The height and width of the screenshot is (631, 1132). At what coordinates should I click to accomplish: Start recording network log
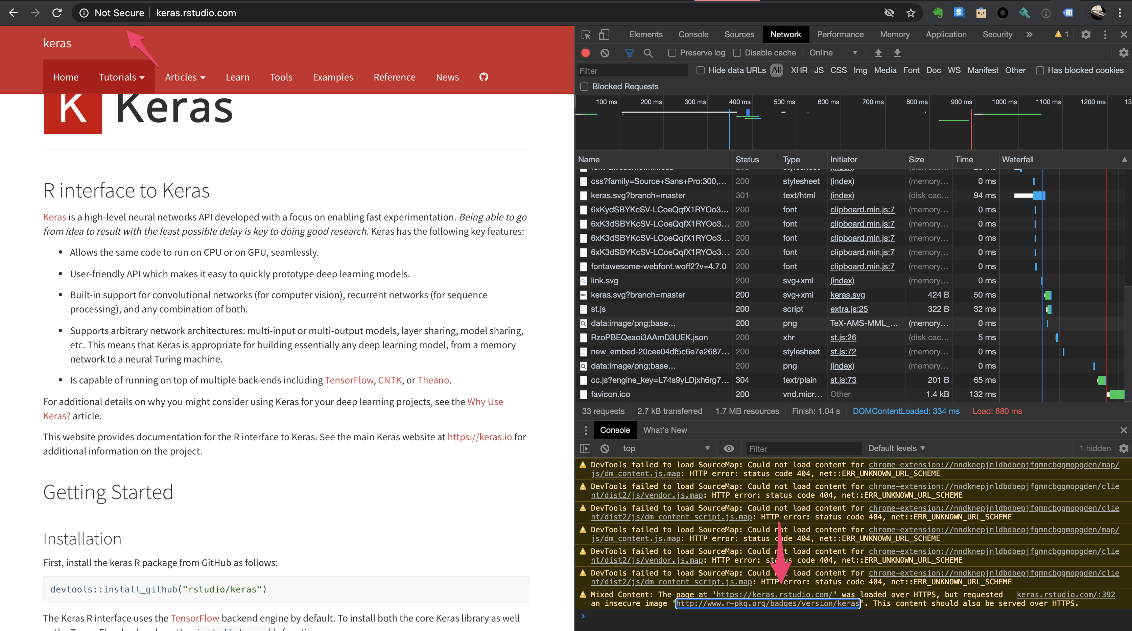[585, 53]
